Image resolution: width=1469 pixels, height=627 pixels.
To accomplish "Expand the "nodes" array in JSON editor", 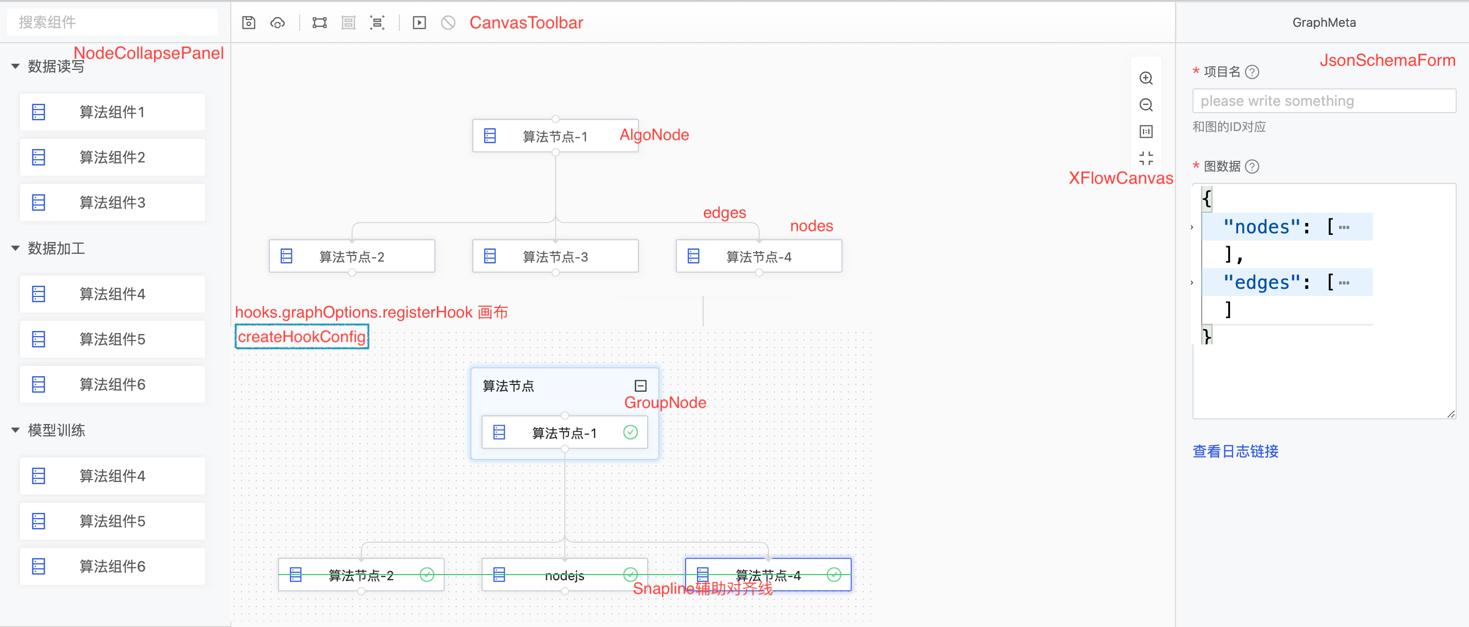I will click(1192, 228).
